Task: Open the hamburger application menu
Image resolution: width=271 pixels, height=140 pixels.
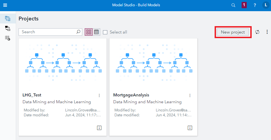Action: click(5, 5)
